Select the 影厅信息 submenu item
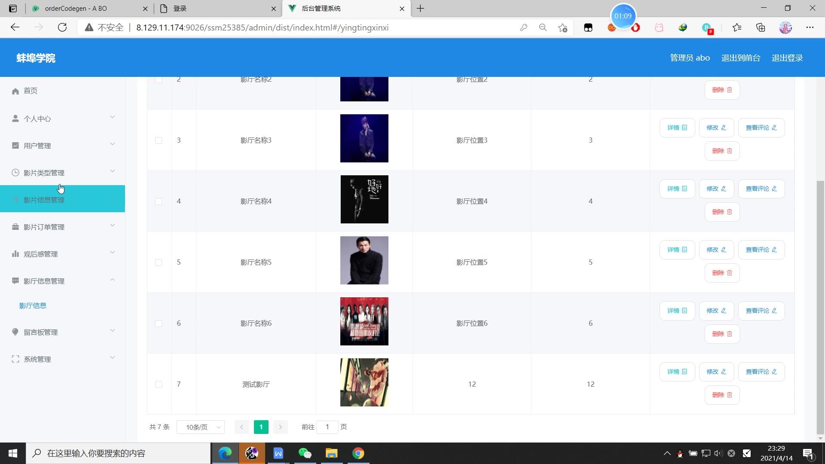The width and height of the screenshot is (825, 464). pos(33,306)
